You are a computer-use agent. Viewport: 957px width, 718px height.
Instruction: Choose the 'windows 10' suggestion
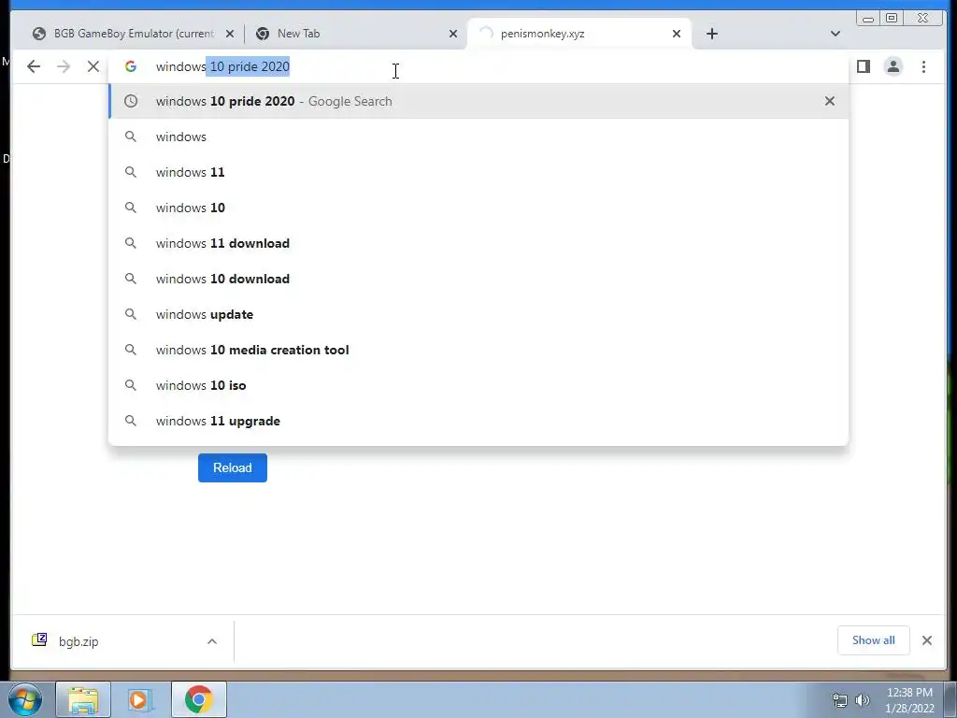point(478,208)
